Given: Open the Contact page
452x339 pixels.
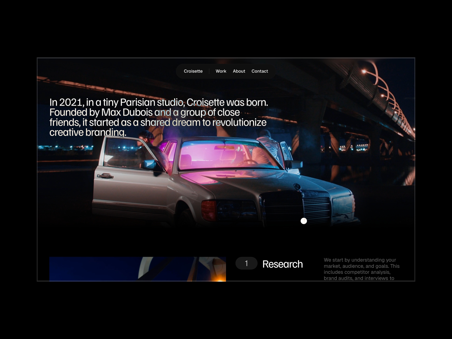Looking at the screenshot, I should point(260,71).
